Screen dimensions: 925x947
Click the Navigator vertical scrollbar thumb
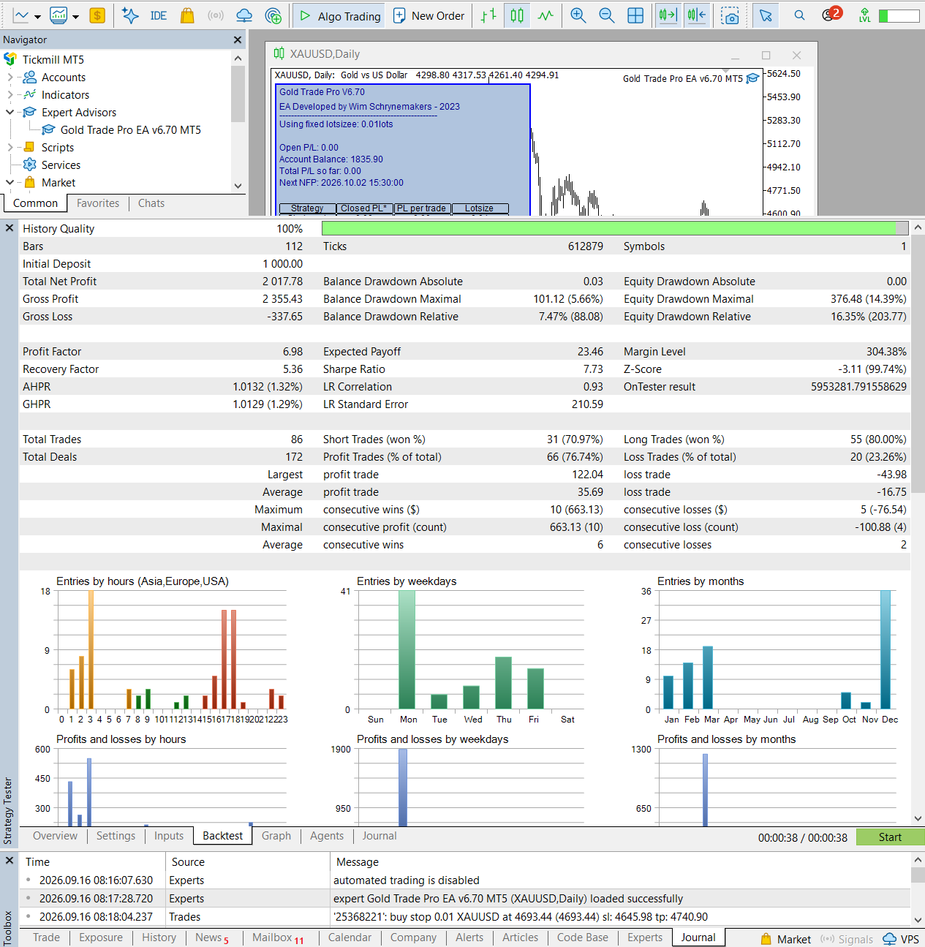pyautogui.click(x=238, y=94)
